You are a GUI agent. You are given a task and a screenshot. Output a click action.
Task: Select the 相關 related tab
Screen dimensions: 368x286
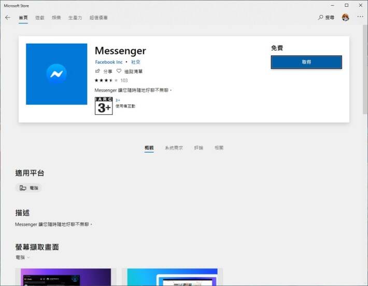coord(219,148)
